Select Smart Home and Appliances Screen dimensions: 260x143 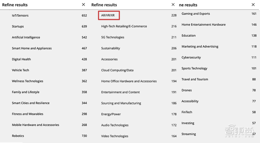pyautogui.click(x=32, y=48)
